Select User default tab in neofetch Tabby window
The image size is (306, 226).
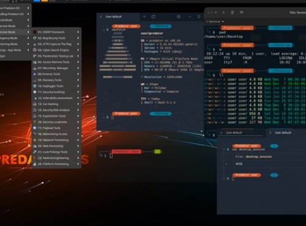tap(118, 16)
